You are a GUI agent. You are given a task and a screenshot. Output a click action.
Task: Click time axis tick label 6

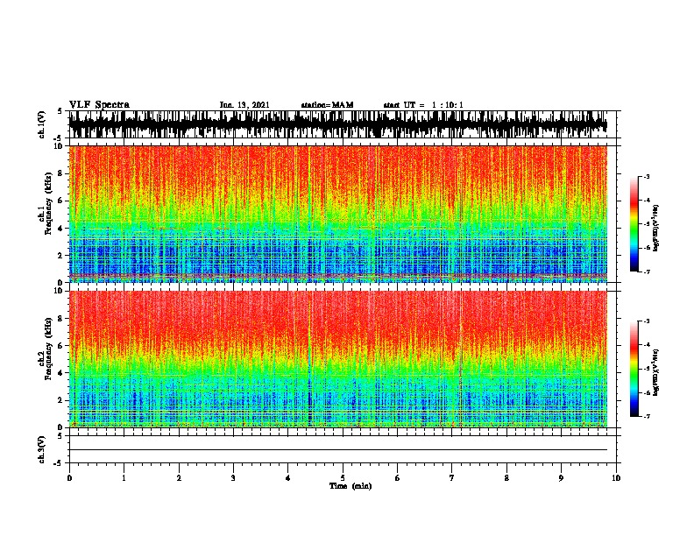click(x=397, y=478)
